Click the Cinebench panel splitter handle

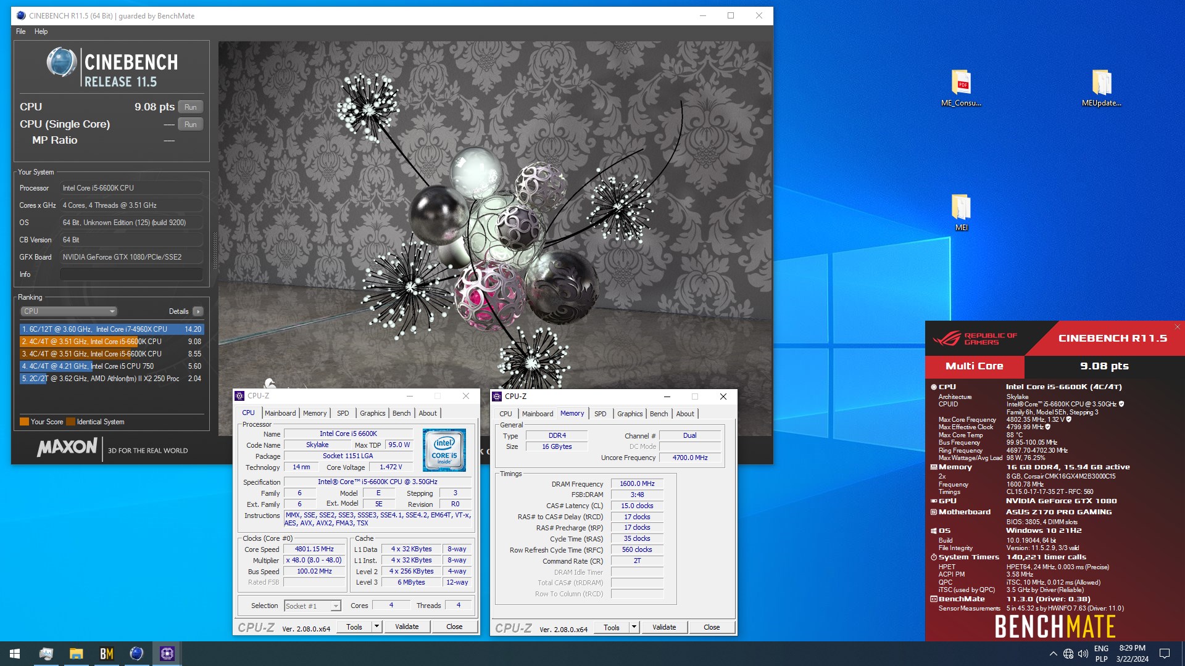(x=215, y=251)
